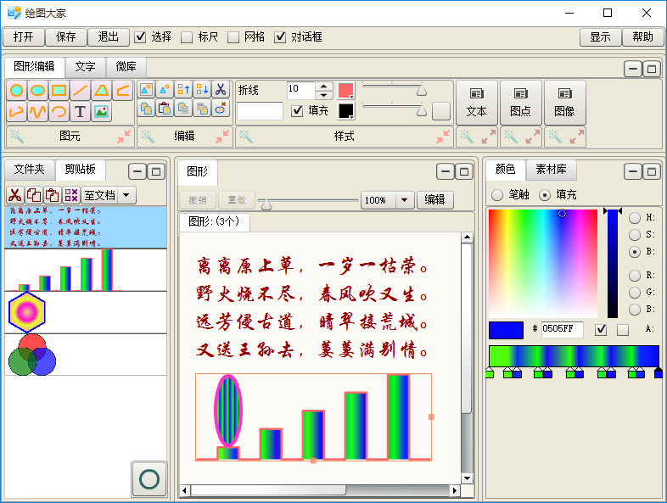Click the clipboard panel copy icon
This screenshot has width=667, height=503.
[x=34, y=195]
